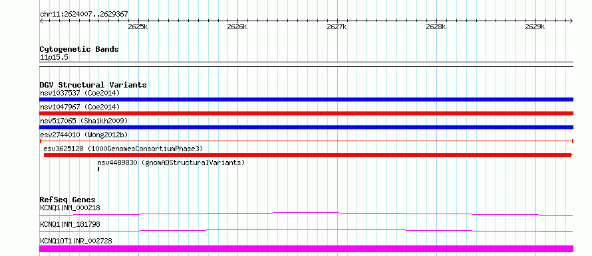Screen dimensions: 592x256
Task: Click the 2625k ruler tick label
Action: (x=138, y=27)
